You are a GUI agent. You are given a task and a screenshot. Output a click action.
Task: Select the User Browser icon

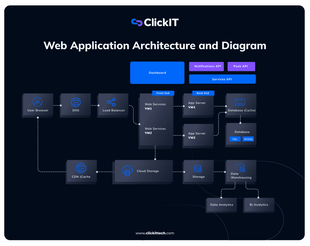tap(37, 101)
